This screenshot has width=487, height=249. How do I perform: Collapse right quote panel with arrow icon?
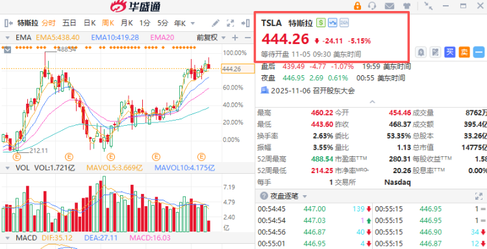245,23
